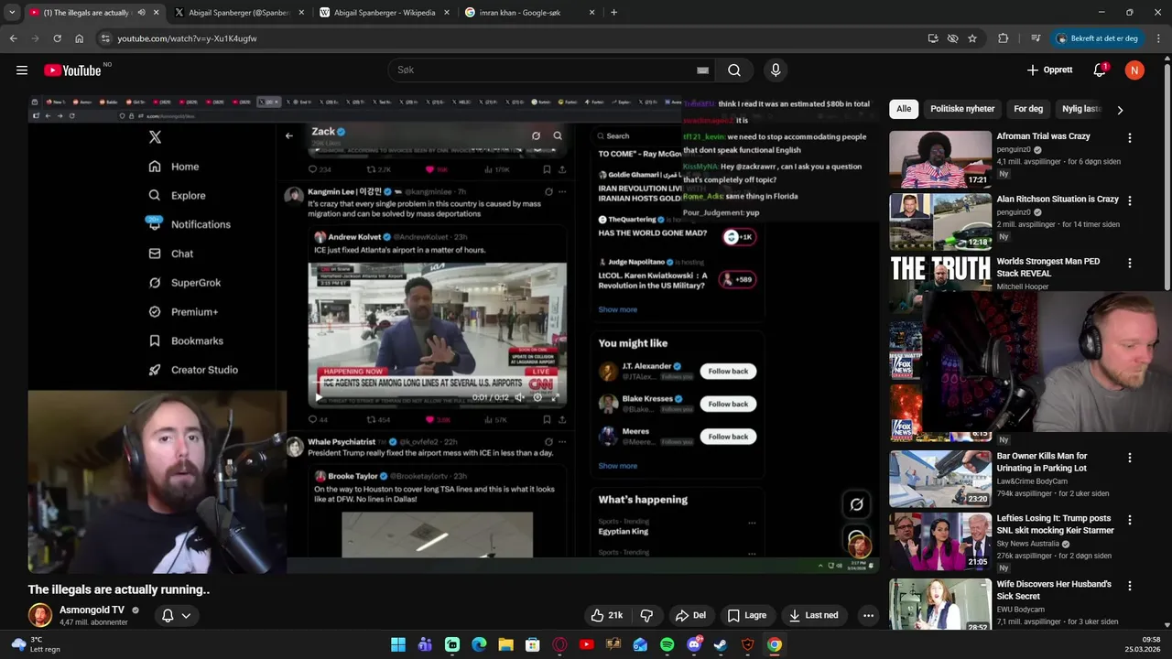Click the Asmongold TV channel avatar
This screenshot has height=659, width=1172.
[x=40, y=615]
